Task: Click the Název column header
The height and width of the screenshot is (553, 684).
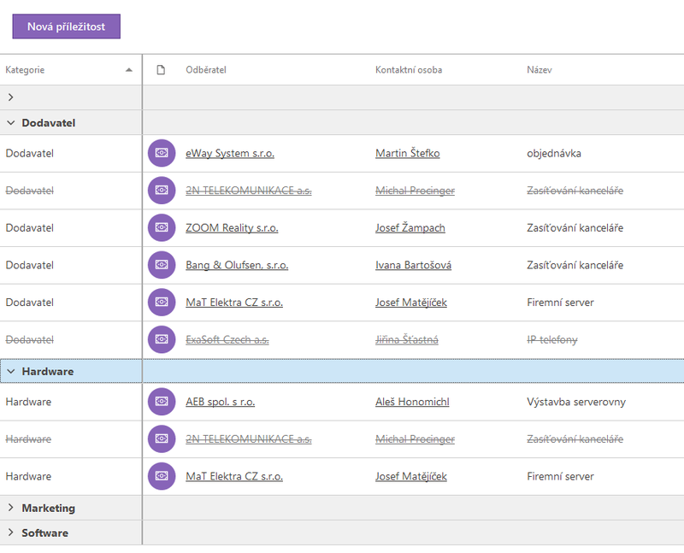Action: [540, 70]
